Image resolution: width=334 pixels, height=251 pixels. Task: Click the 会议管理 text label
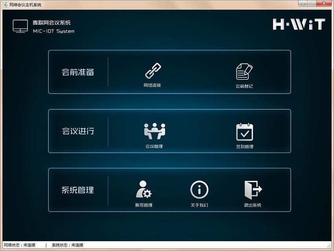154,146
